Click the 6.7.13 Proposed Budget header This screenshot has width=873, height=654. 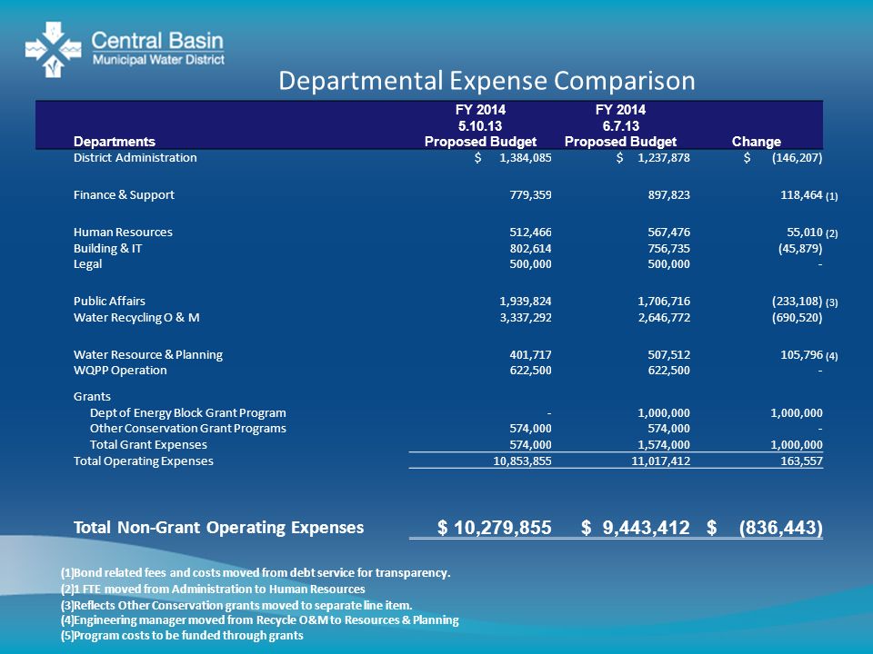click(620, 125)
